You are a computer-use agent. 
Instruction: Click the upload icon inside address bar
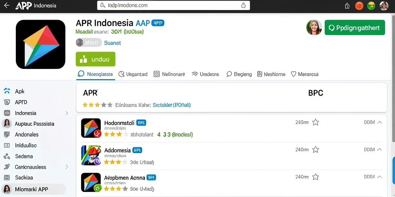click(x=243, y=5)
